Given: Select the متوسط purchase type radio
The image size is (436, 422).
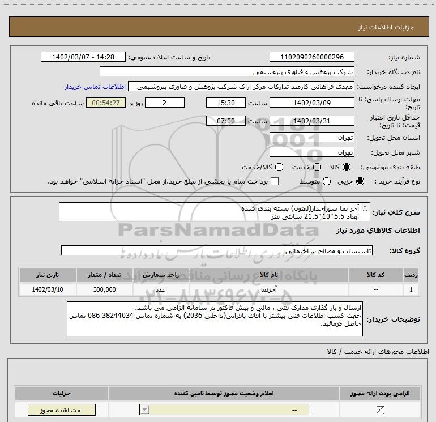Looking at the screenshot, I should (327, 181).
